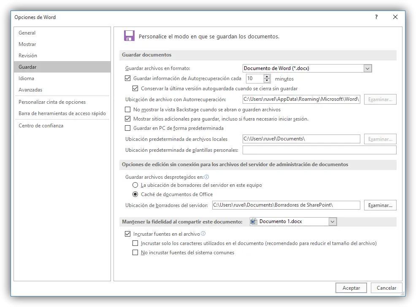Image resolution: width=416 pixels, height=307 pixels.
Task: Click Examinar for Autorrecuperación file location
Action: 380,100
